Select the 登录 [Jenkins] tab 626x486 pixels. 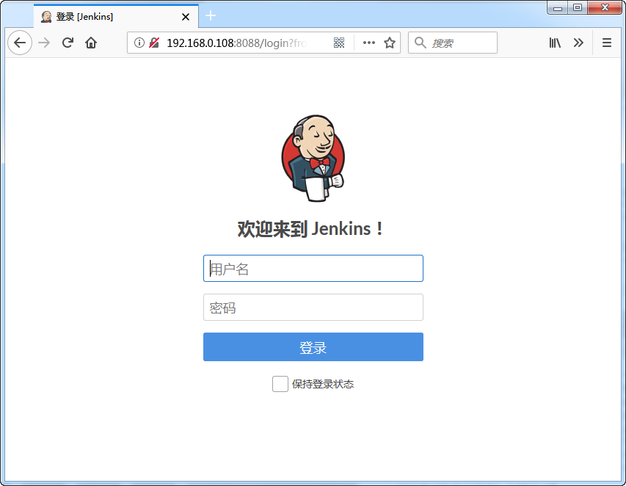point(116,16)
